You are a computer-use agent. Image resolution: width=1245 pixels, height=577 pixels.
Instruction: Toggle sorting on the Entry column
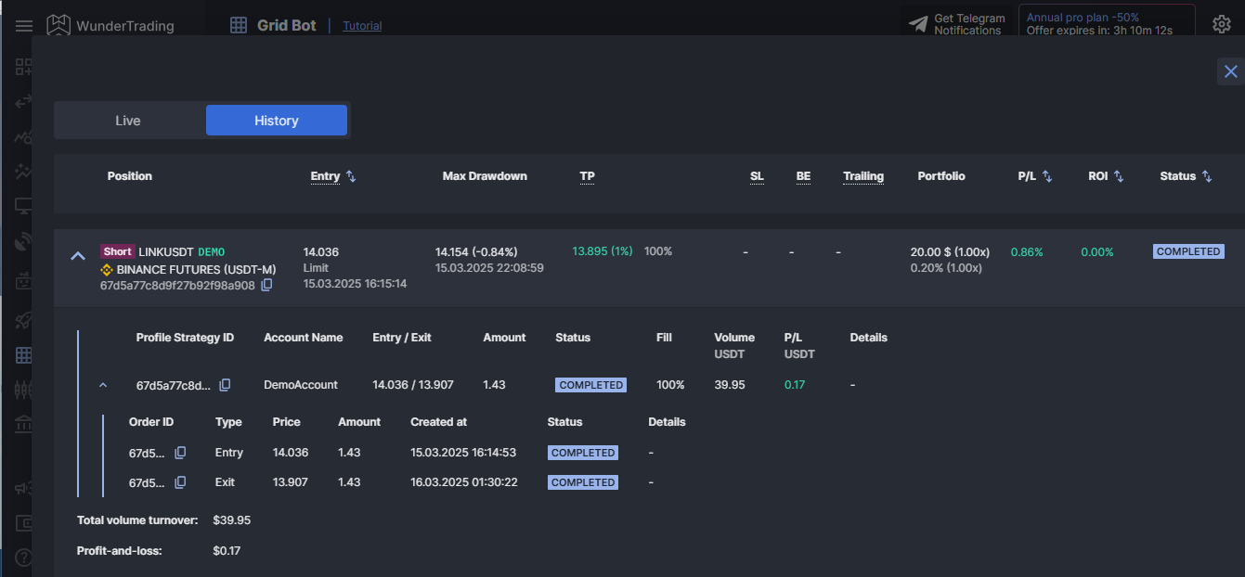coord(349,175)
